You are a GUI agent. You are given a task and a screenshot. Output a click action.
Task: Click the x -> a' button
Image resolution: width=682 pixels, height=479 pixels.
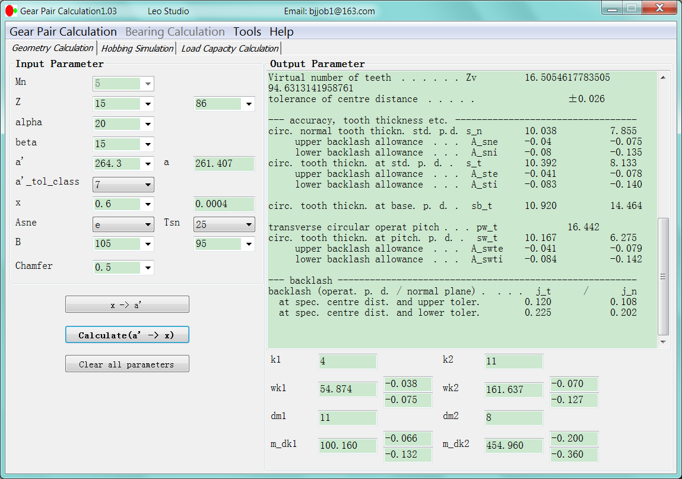click(127, 304)
